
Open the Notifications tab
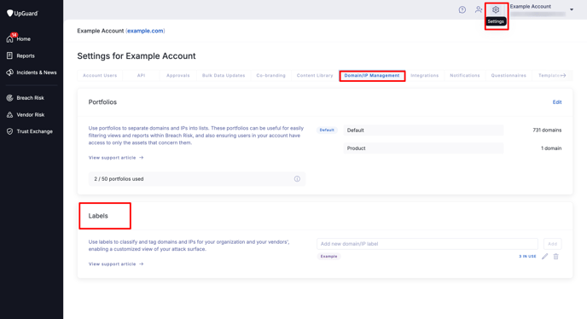(465, 75)
